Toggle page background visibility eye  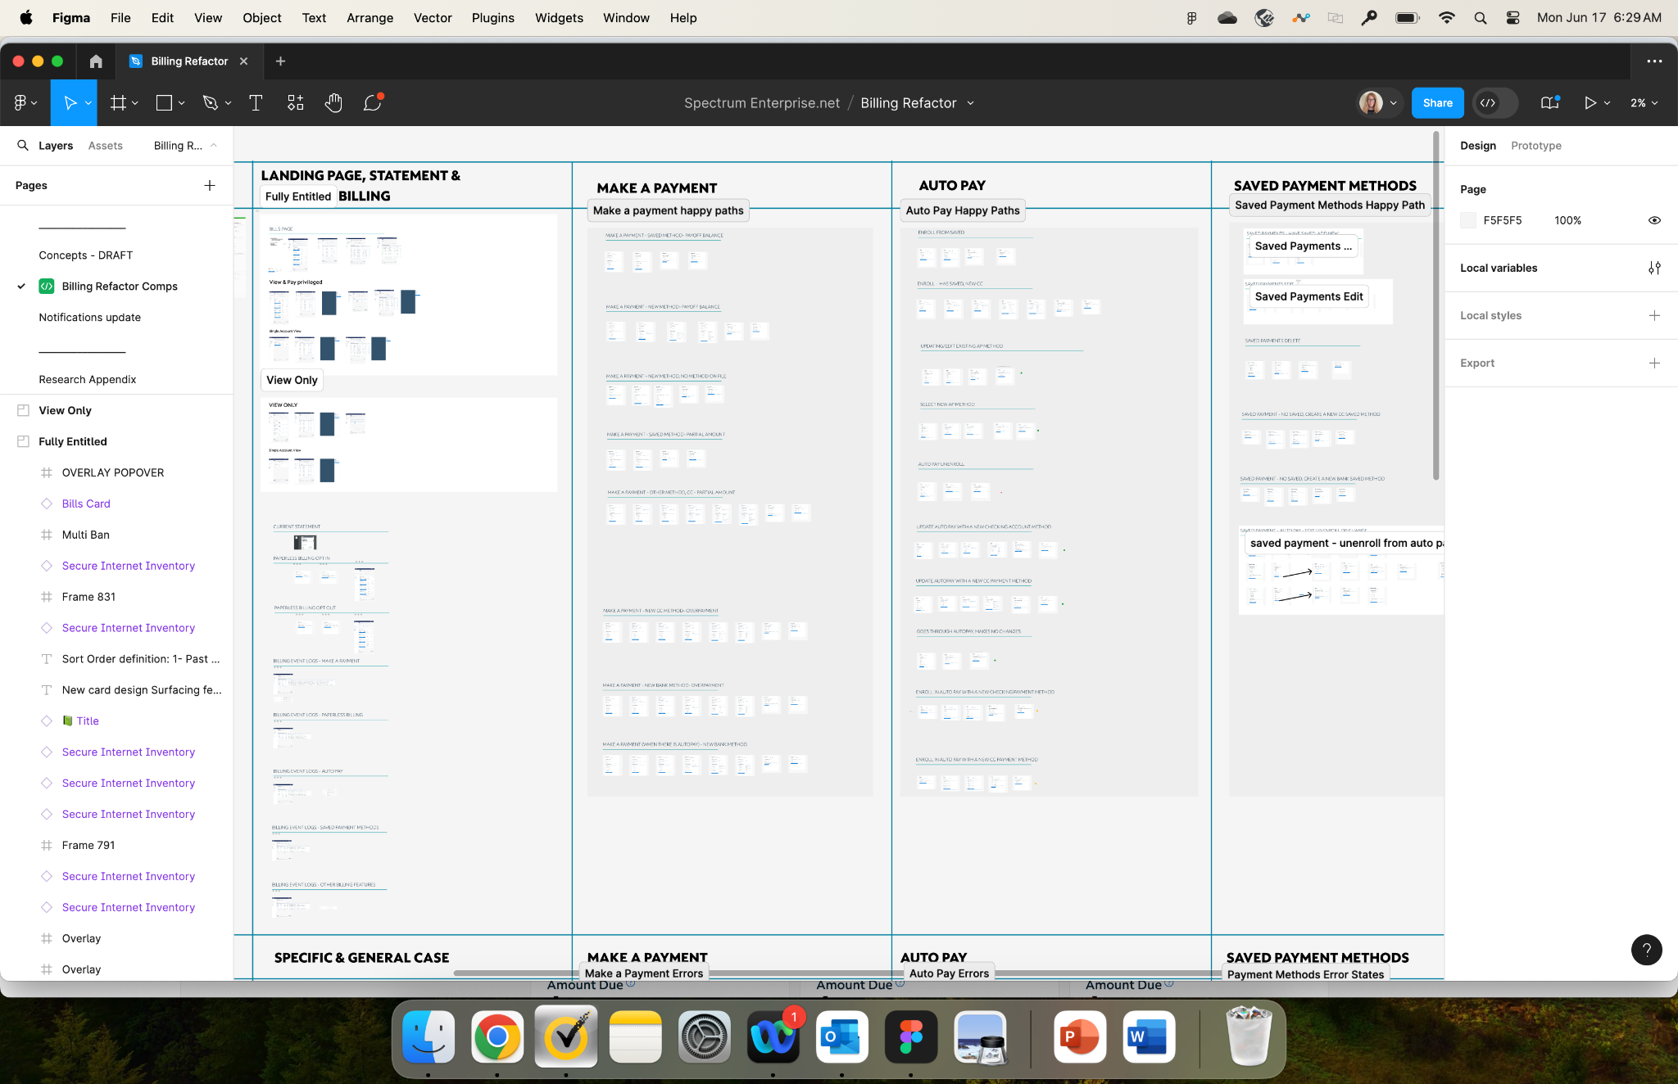1654,220
